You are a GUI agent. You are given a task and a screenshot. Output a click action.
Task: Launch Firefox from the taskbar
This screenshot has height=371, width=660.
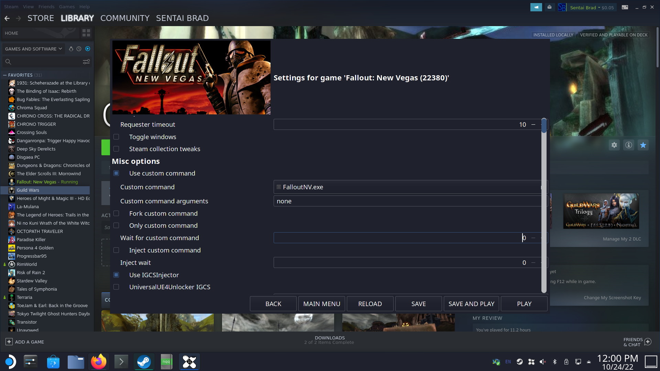pos(99,362)
